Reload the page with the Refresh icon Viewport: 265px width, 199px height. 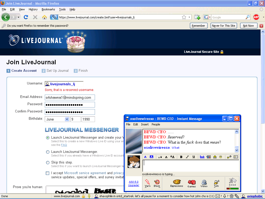tap(26, 17)
